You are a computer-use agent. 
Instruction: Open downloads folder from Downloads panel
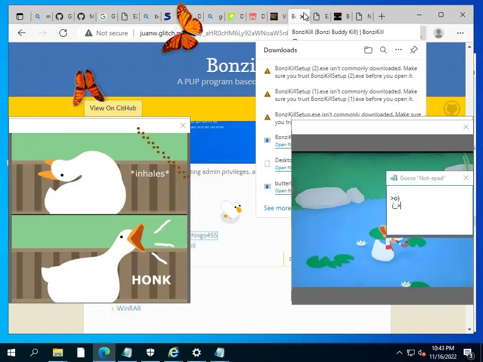(x=368, y=50)
